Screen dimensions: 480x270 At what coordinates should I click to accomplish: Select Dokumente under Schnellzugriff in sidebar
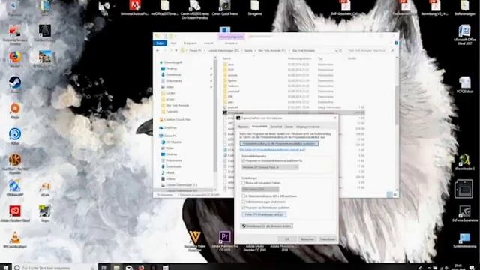coord(172,81)
